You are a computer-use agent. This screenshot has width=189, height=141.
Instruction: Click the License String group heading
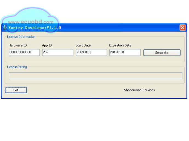[x=17, y=67]
